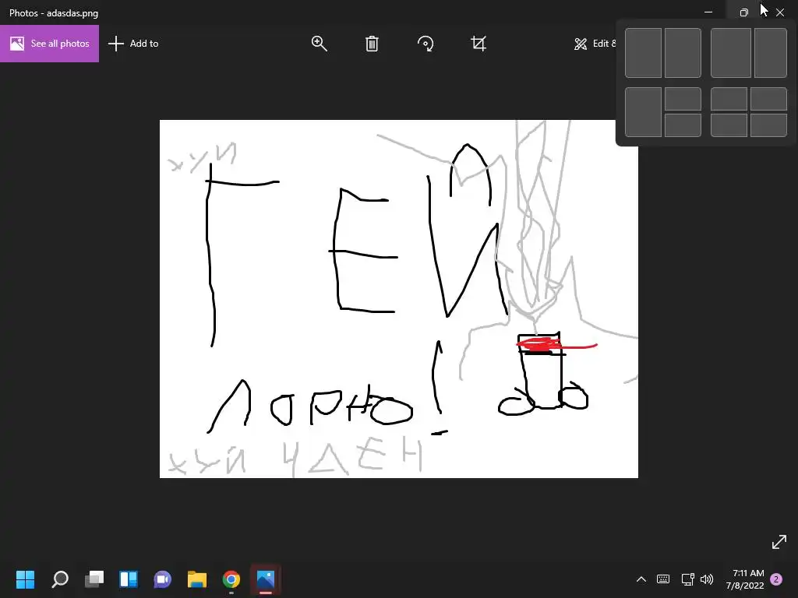Open the Windows Start menu
This screenshot has height=598, width=798.
[26, 579]
